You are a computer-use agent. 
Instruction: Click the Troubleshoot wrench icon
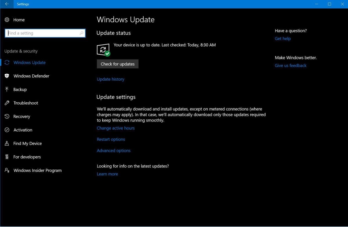click(x=7, y=103)
